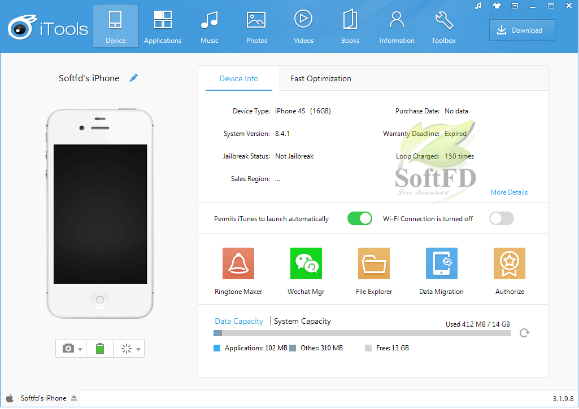Open the Toolbox section
This screenshot has width=579, height=409.
(x=443, y=26)
